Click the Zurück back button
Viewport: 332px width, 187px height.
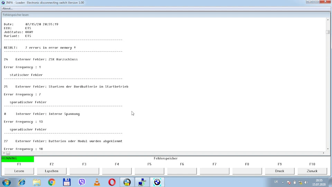pyautogui.click(x=312, y=171)
